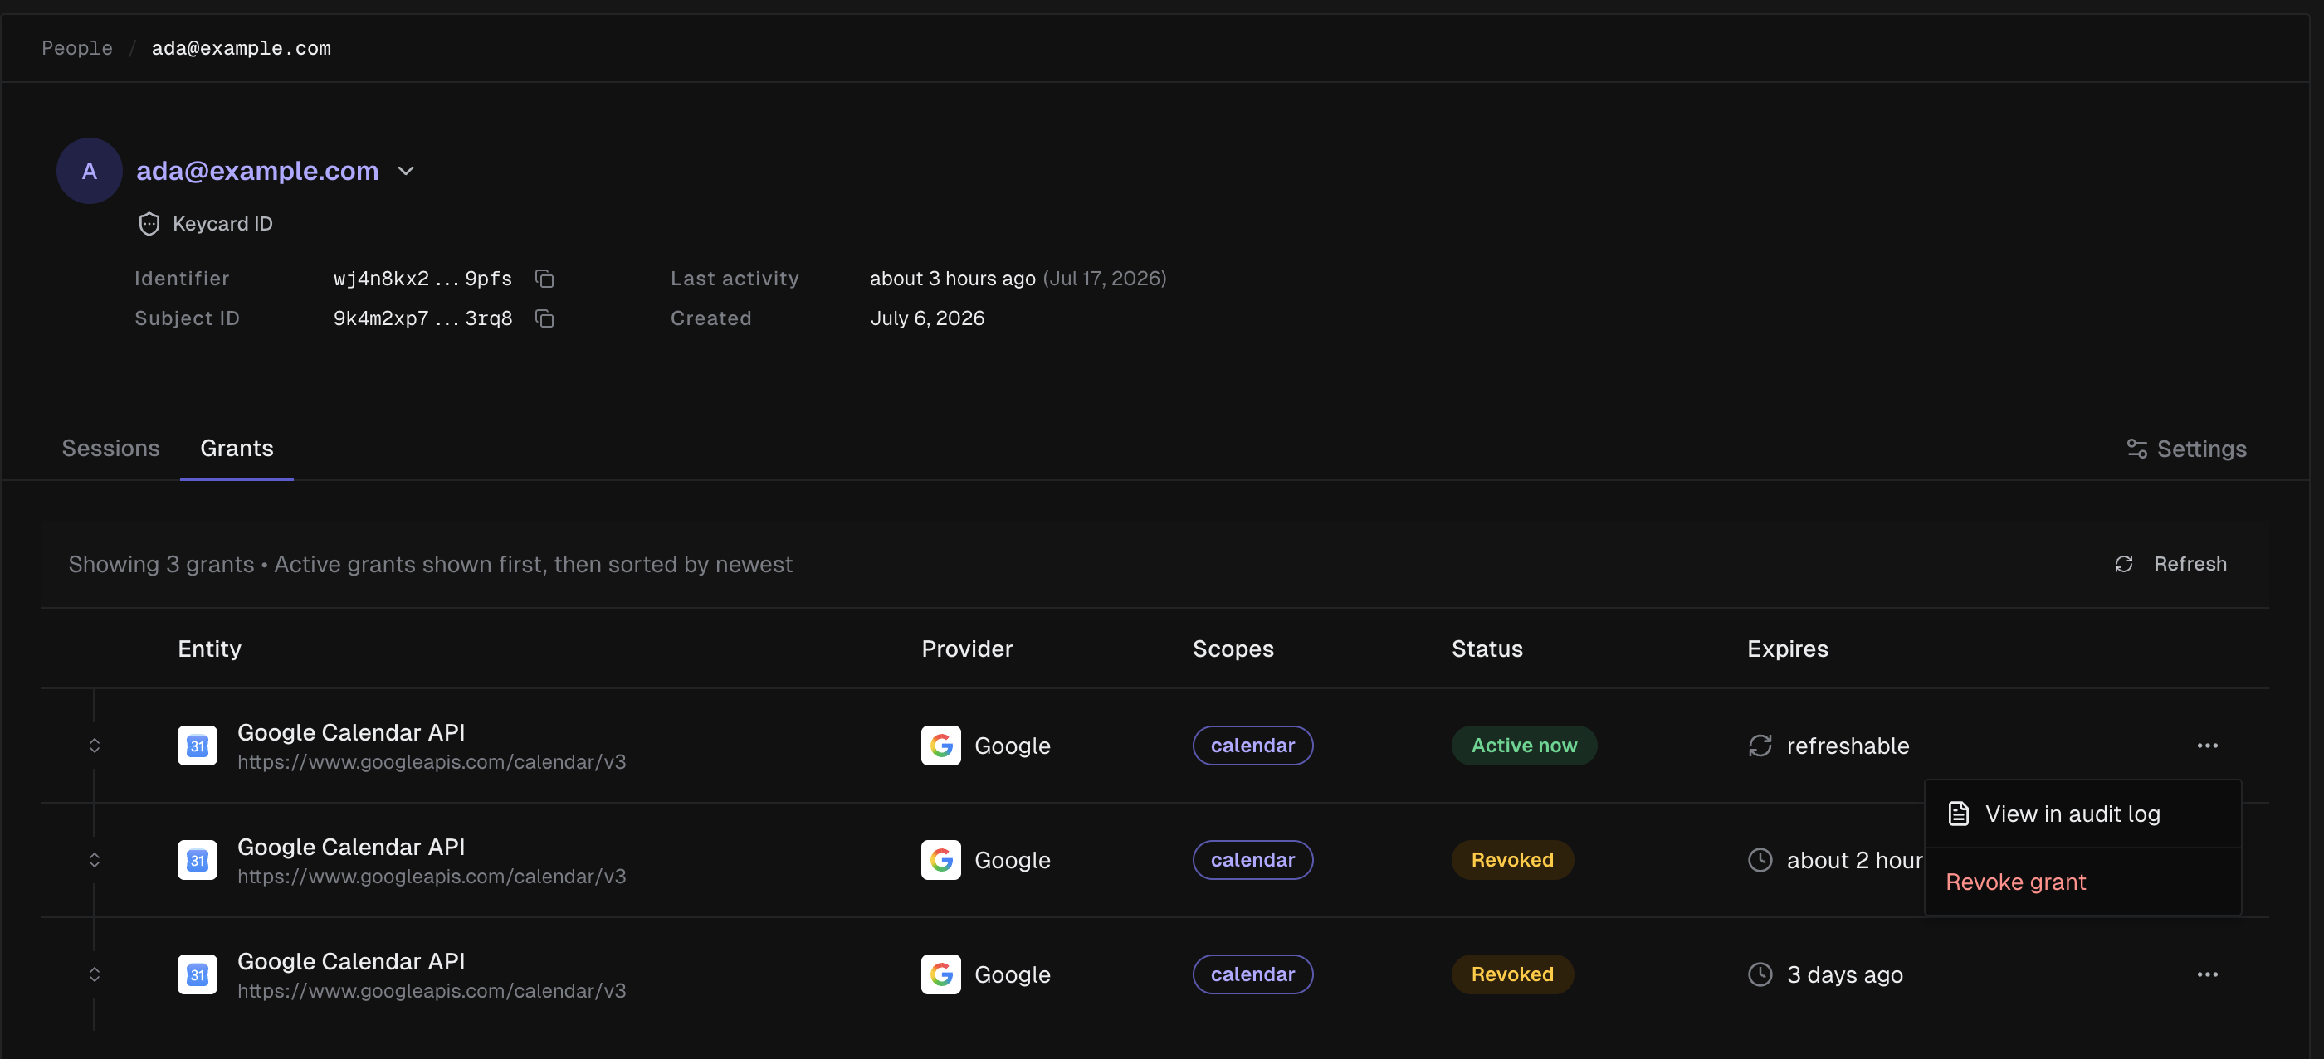The image size is (2324, 1059).
Task: Click the Provider column header
Action: pyautogui.click(x=967, y=649)
